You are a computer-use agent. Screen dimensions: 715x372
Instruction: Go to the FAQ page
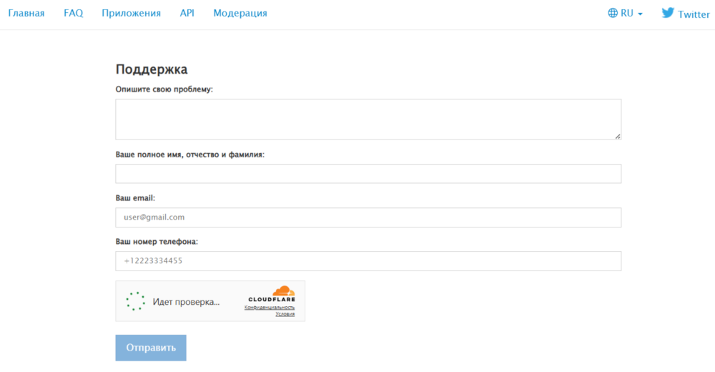tap(74, 14)
